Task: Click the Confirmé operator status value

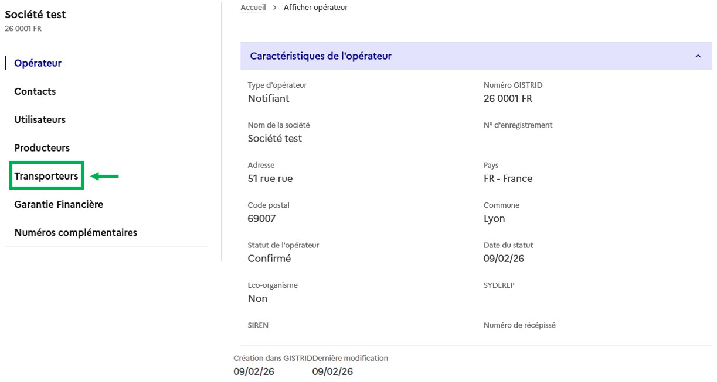Action: 269,258
